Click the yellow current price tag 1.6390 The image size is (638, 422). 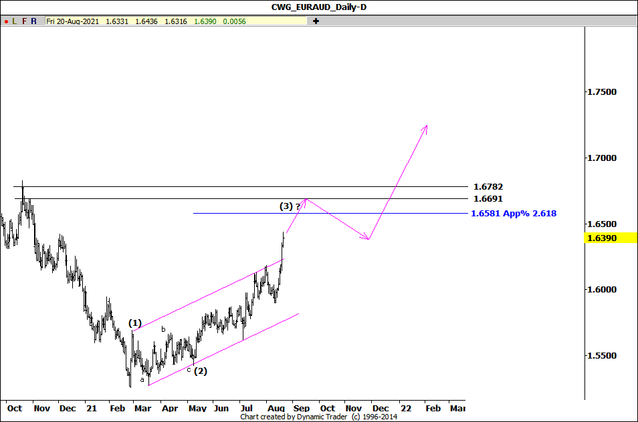[x=611, y=238]
